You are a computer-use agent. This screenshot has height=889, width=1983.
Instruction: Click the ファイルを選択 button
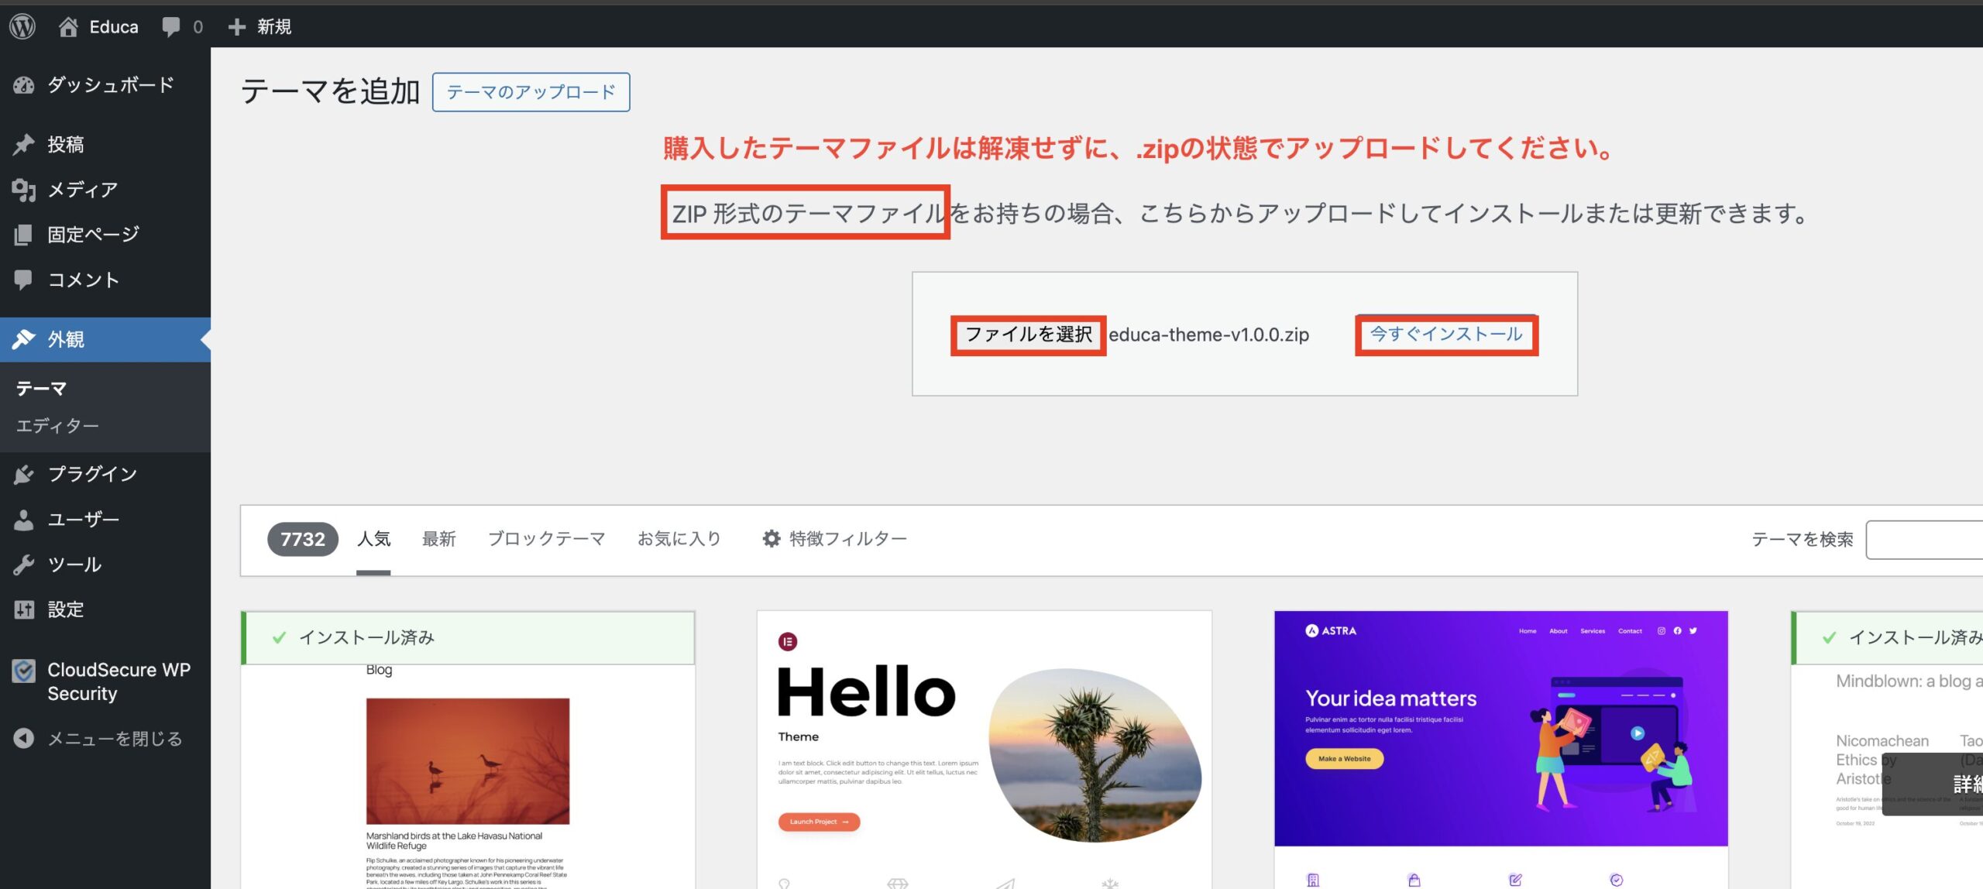tap(1028, 335)
